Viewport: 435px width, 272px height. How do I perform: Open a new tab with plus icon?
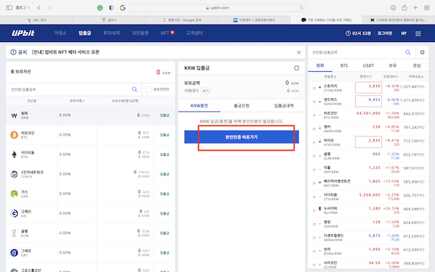tap(415, 8)
